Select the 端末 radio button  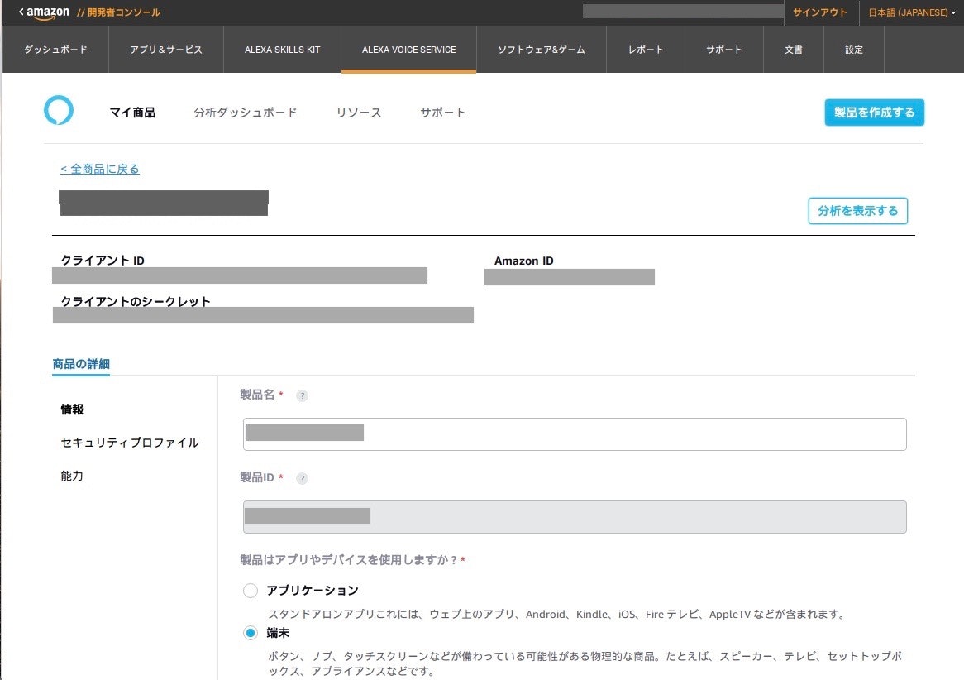tap(251, 633)
